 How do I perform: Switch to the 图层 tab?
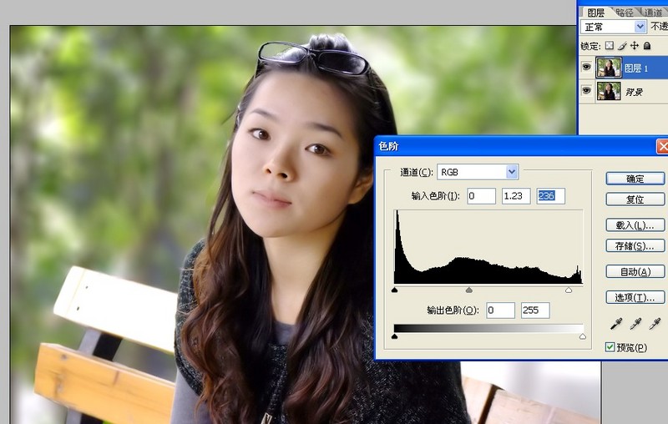tap(595, 13)
